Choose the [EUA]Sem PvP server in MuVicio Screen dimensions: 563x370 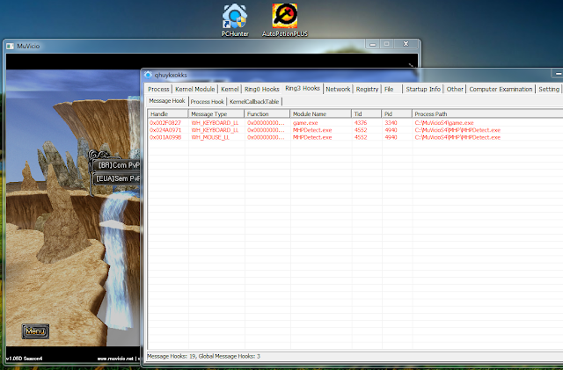pyautogui.click(x=117, y=178)
